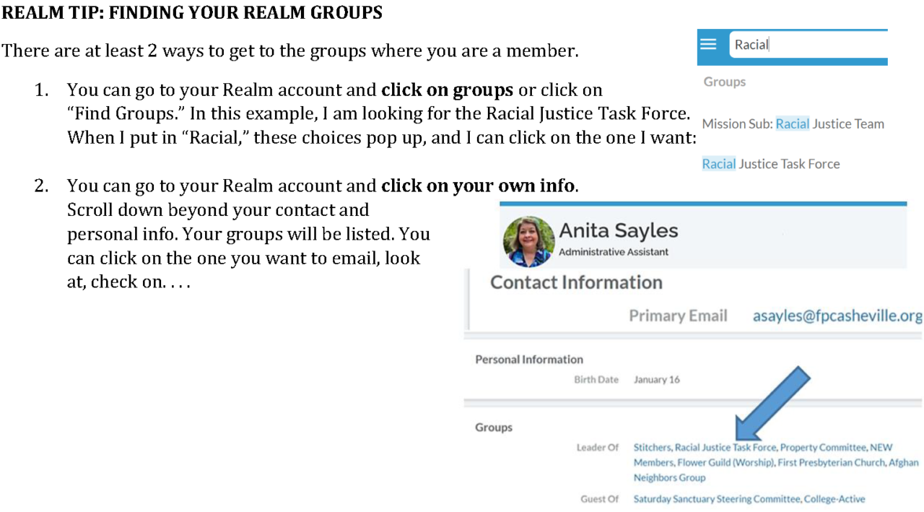Click the "Guest Of" label
The width and height of the screenshot is (924, 512).
click(600, 499)
